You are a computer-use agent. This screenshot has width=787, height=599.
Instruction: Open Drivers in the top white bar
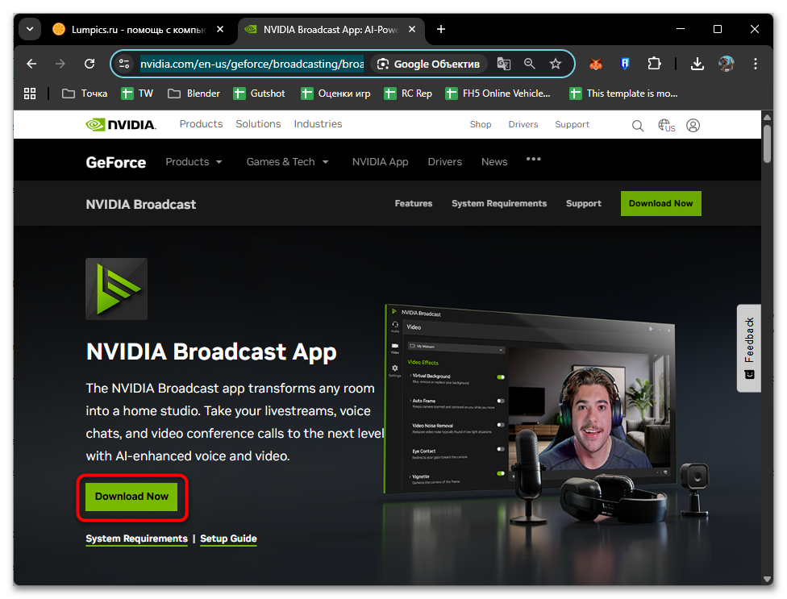(x=523, y=124)
